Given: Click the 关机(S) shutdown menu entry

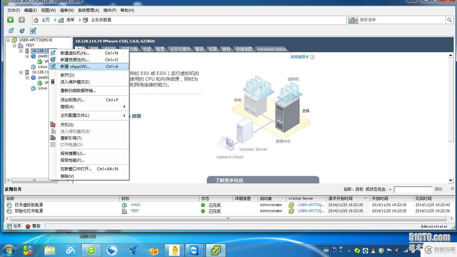Looking at the screenshot, I should pyautogui.click(x=89, y=125).
